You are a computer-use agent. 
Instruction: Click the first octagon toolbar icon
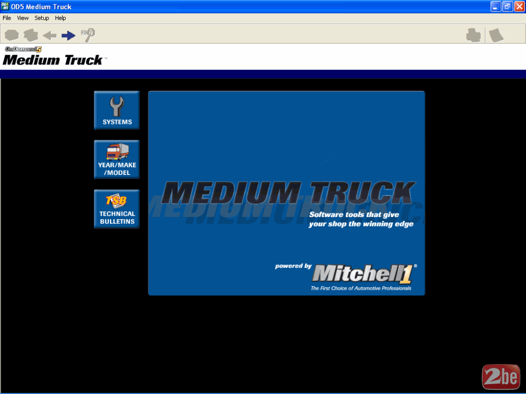12,35
